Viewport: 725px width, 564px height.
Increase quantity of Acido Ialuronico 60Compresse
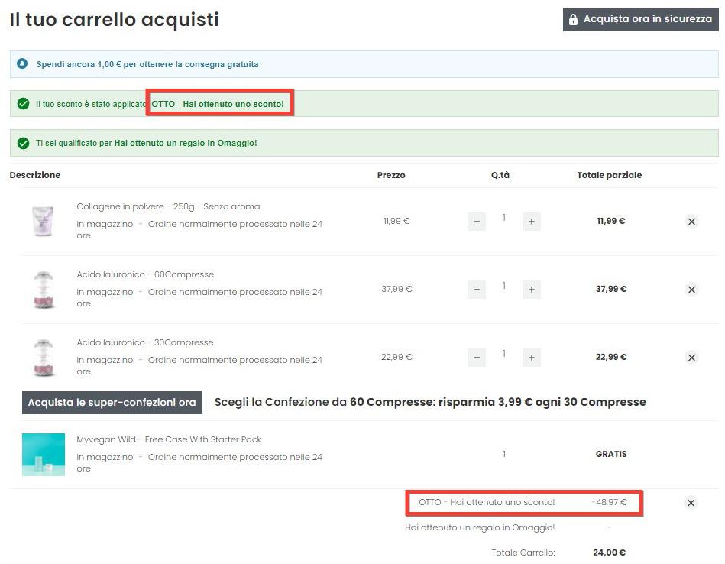tap(532, 290)
